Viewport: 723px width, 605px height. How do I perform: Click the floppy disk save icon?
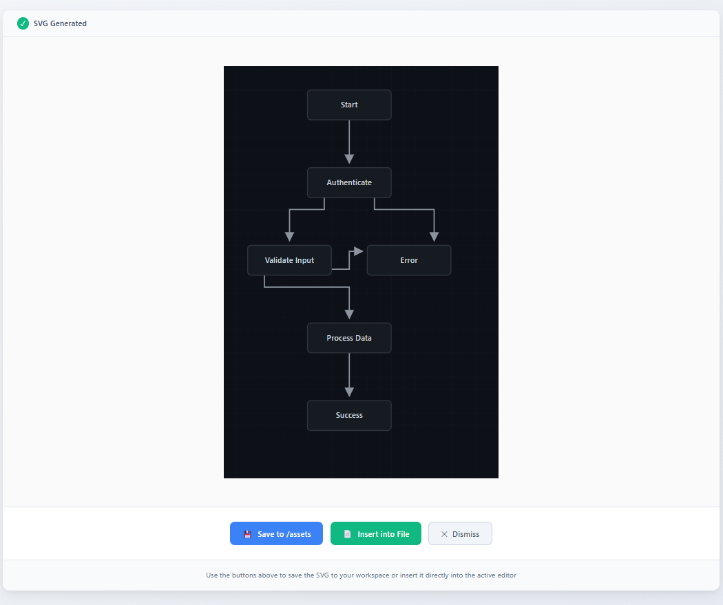(248, 534)
